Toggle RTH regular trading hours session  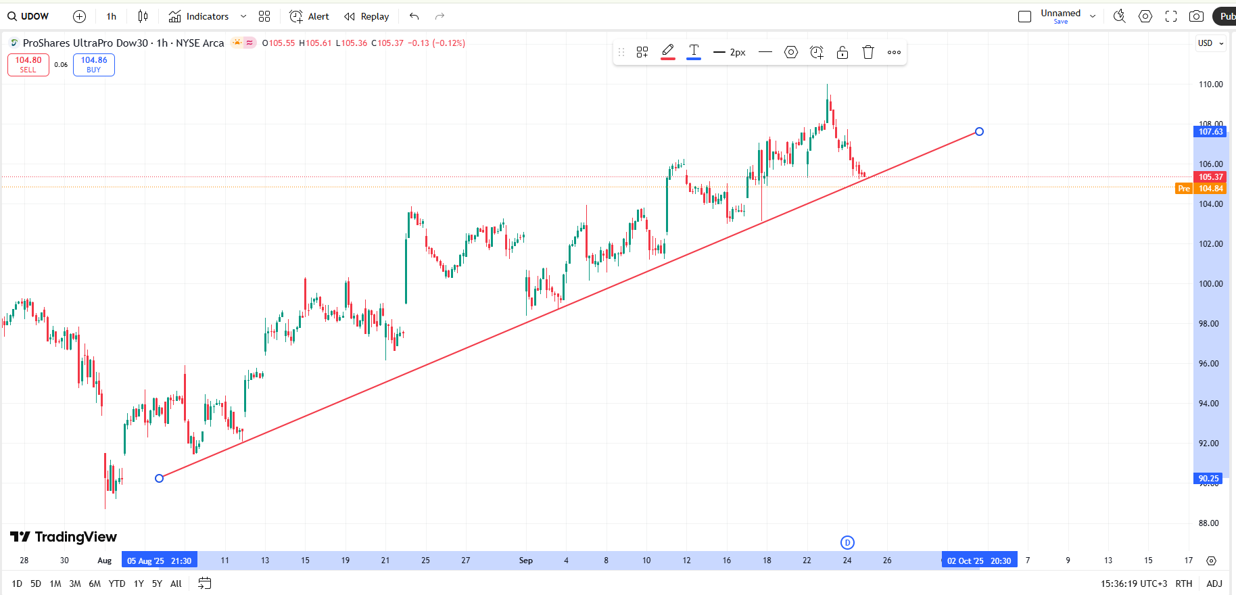pos(1183,584)
